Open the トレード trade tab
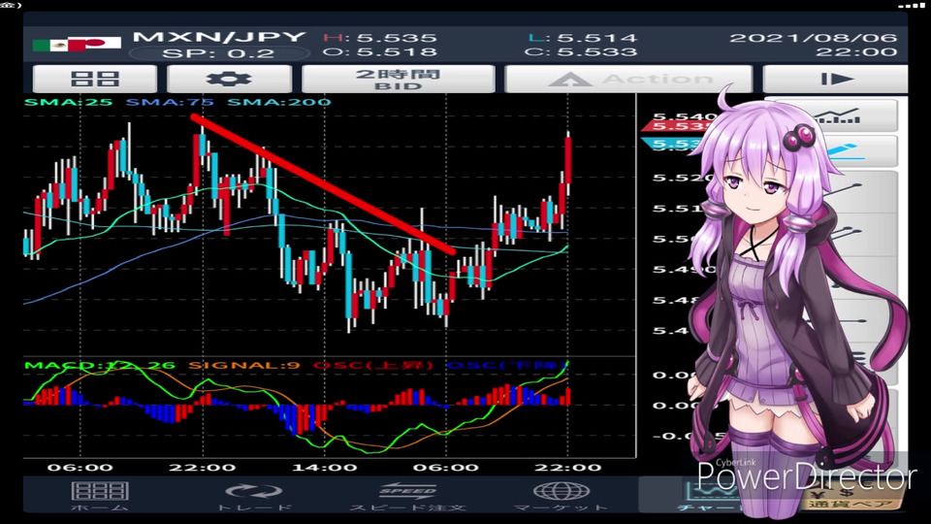The height and width of the screenshot is (524, 931). tap(254, 496)
